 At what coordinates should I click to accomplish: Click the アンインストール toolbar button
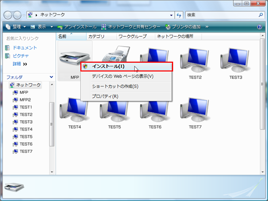point(77,27)
